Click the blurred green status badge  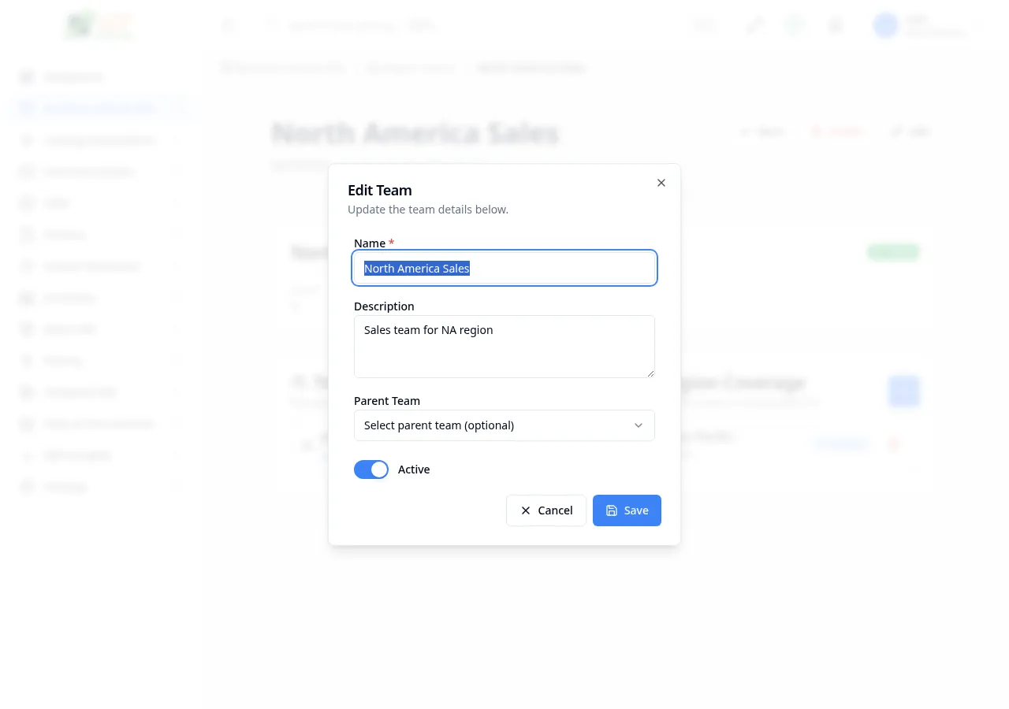coord(893,252)
